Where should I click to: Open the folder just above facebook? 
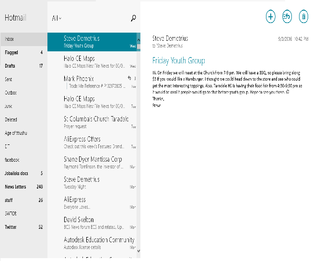(23, 146)
